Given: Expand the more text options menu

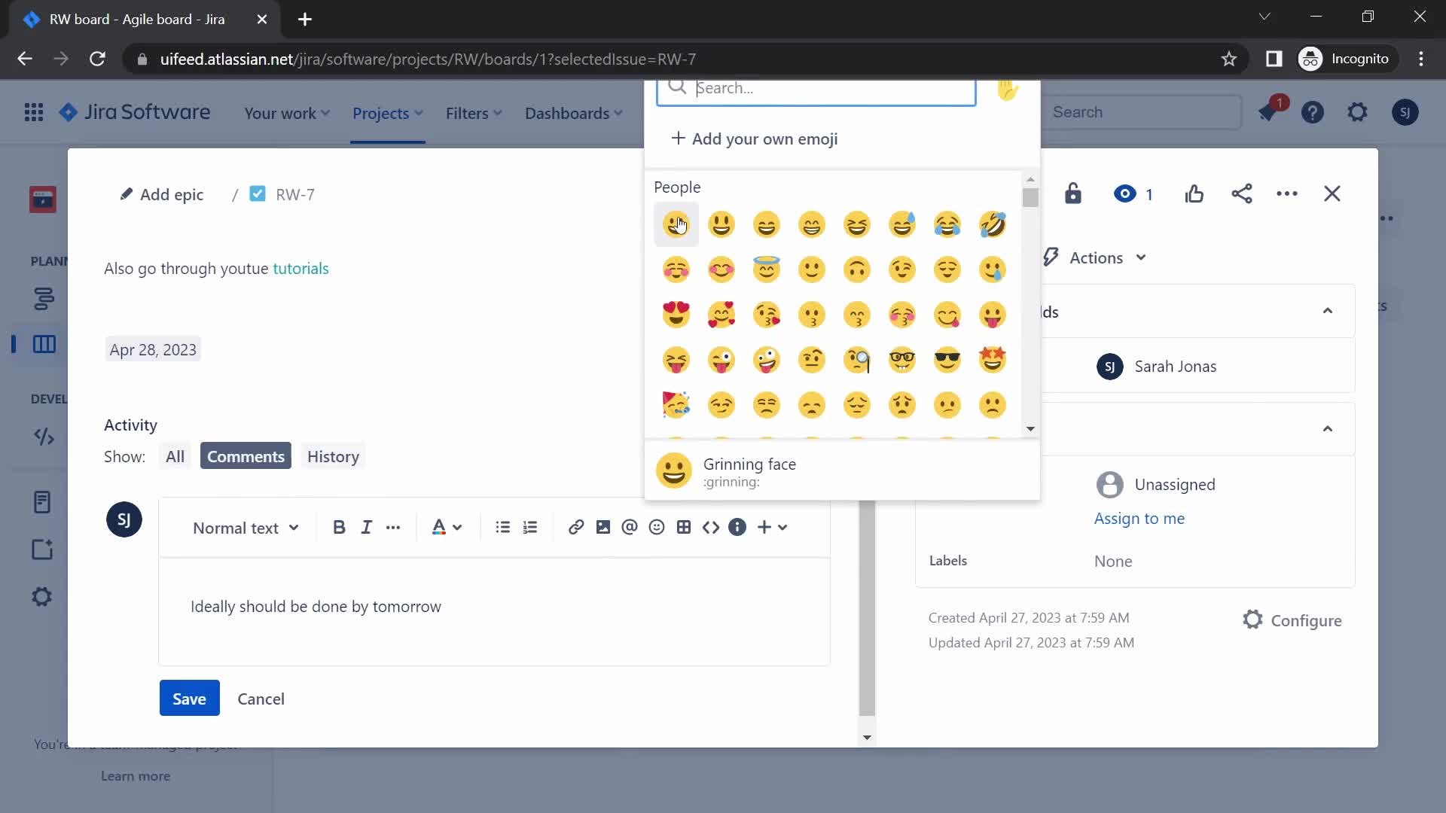Looking at the screenshot, I should tap(392, 527).
